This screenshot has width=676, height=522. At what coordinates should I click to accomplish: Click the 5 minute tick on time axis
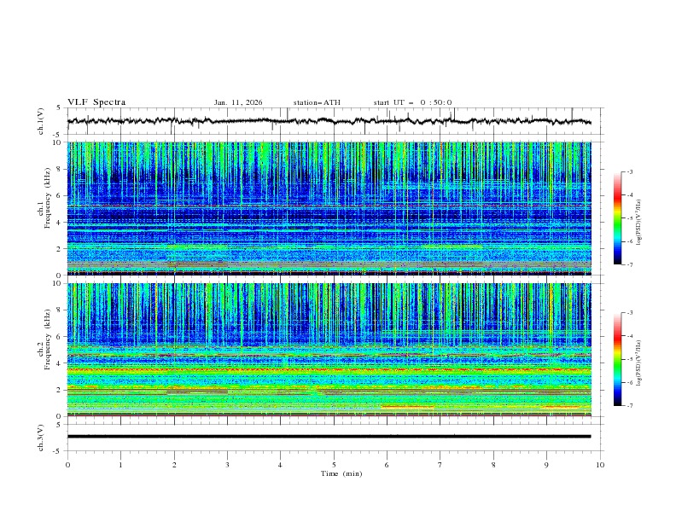point(334,465)
